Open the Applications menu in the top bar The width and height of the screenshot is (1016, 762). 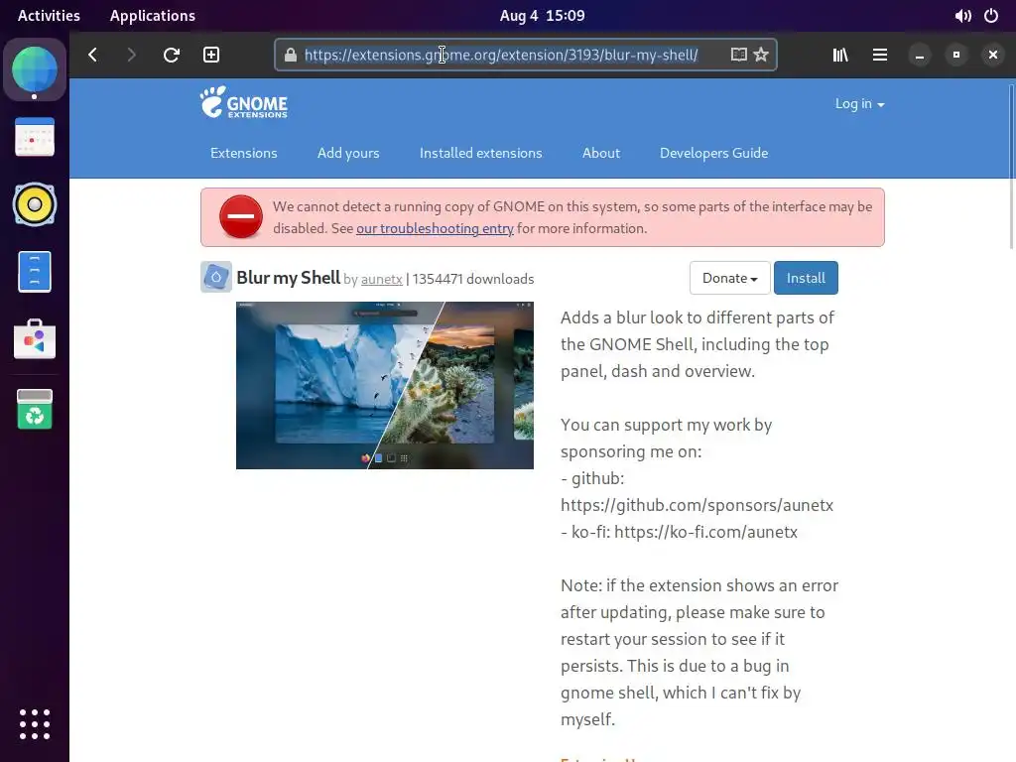152,16
